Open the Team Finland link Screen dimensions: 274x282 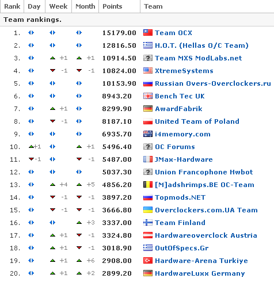[180, 223]
